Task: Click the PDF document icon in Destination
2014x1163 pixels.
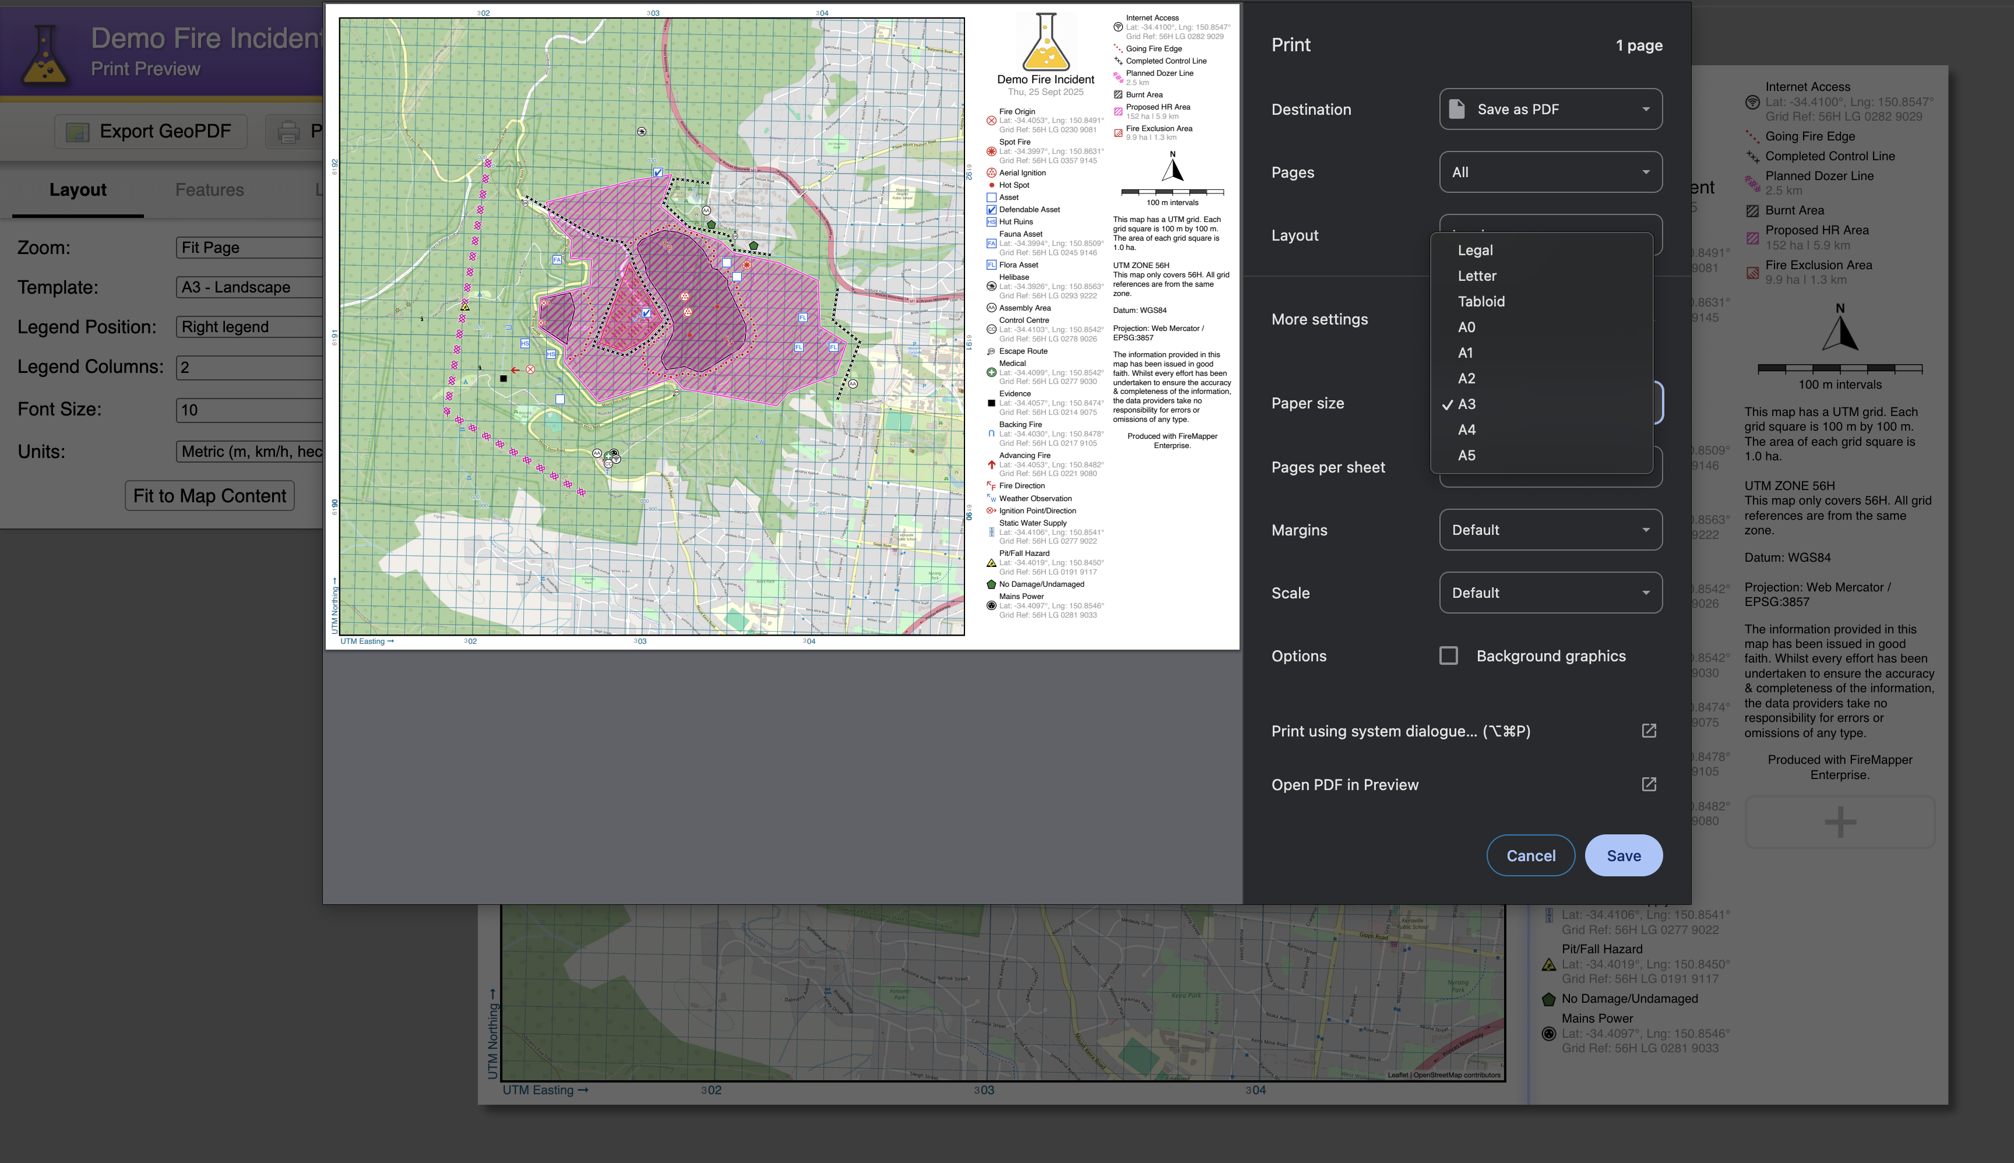Action: coord(1456,110)
